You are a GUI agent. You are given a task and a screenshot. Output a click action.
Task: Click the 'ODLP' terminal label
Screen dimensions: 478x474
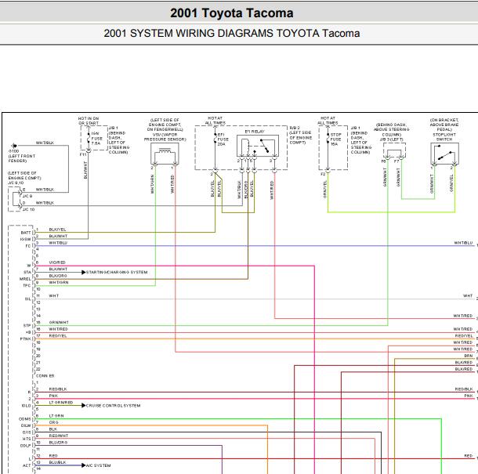click(26, 446)
